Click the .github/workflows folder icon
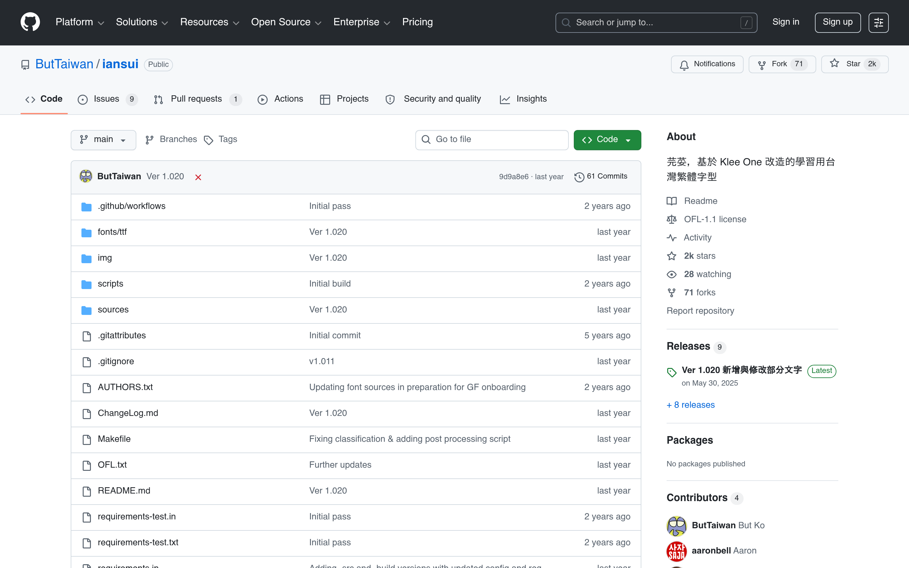The image size is (909, 568). [x=86, y=207]
